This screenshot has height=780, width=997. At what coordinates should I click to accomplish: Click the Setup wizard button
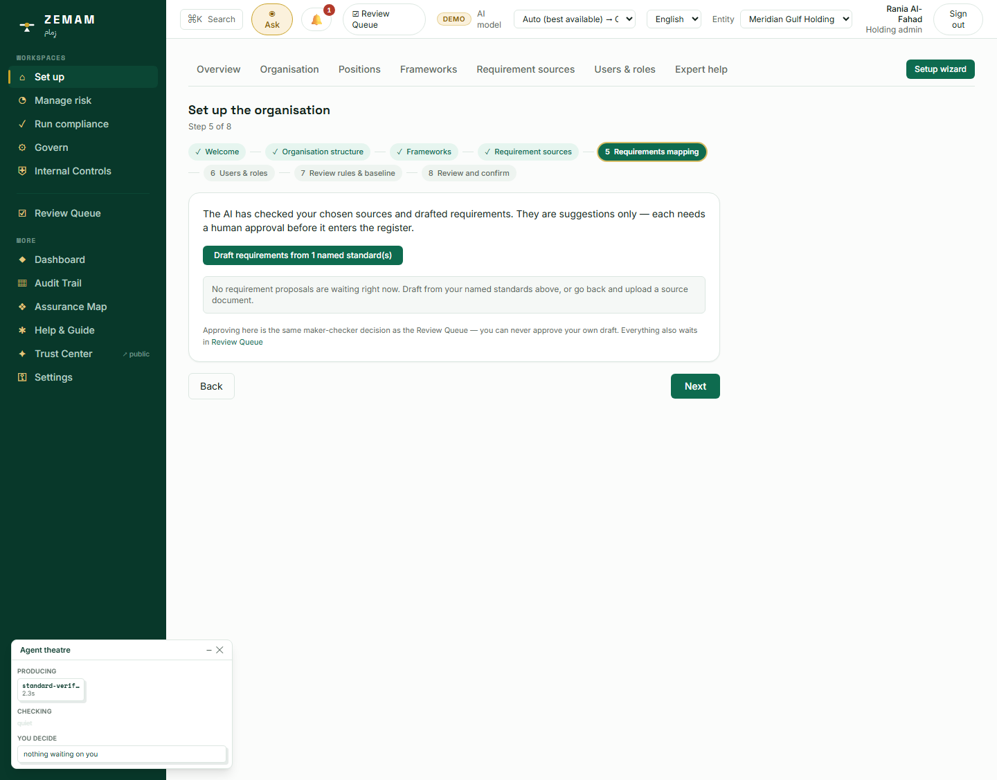(x=940, y=69)
